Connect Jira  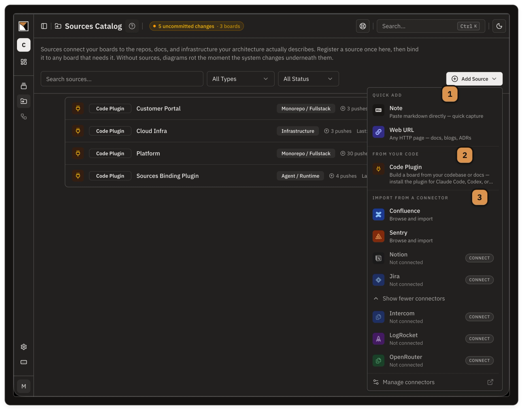[479, 280]
